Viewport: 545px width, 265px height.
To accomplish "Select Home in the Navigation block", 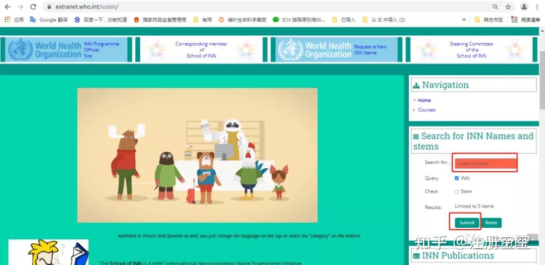I will (x=424, y=100).
